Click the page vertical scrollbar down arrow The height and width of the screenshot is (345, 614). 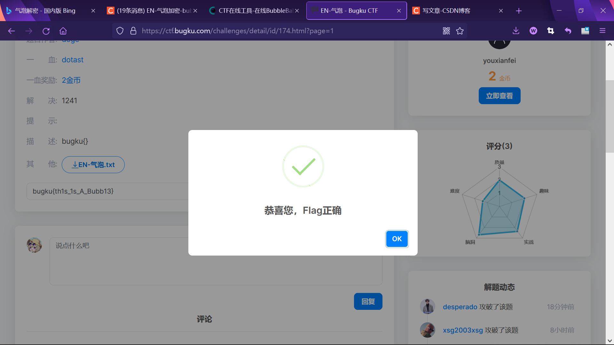(610, 341)
